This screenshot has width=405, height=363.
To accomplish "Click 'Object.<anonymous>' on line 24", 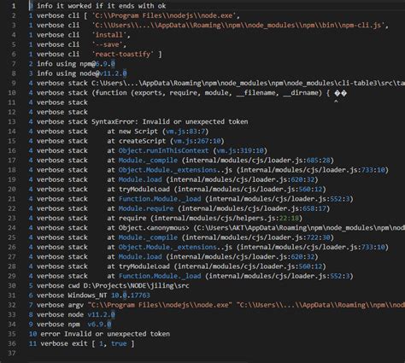I will pos(154,228).
